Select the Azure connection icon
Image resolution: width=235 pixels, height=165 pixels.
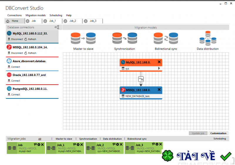point(9,61)
